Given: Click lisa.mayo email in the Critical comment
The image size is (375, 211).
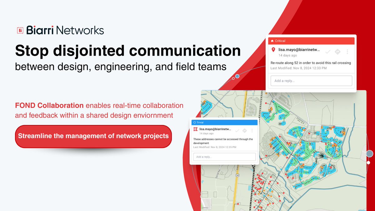Looking at the screenshot, I should click(x=299, y=50).
